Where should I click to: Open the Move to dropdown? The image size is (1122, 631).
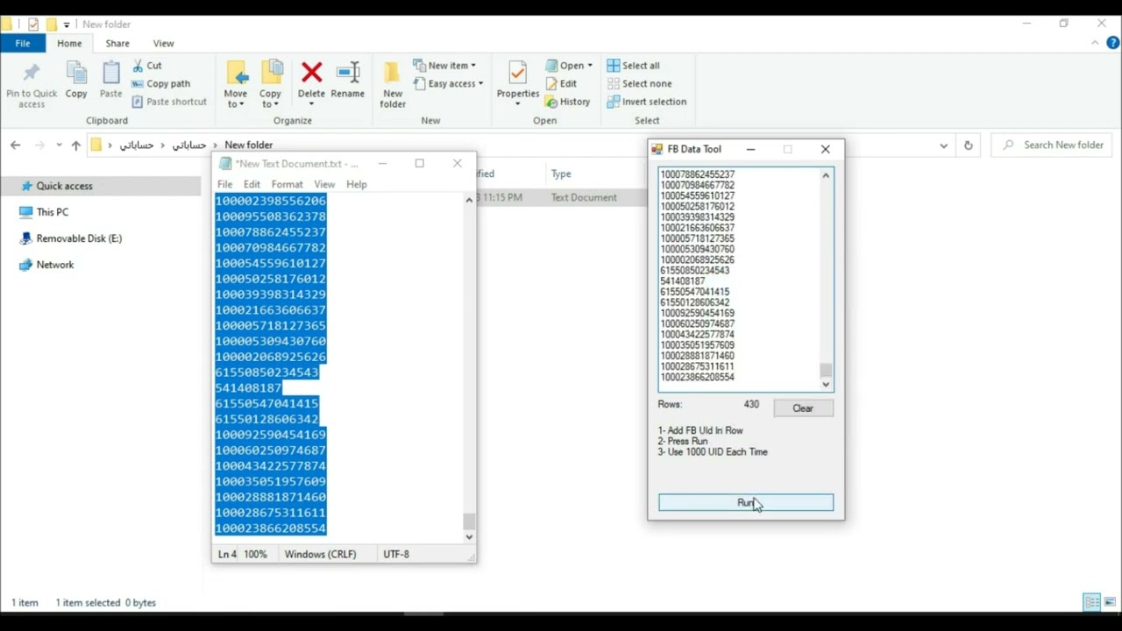(236, 84)
